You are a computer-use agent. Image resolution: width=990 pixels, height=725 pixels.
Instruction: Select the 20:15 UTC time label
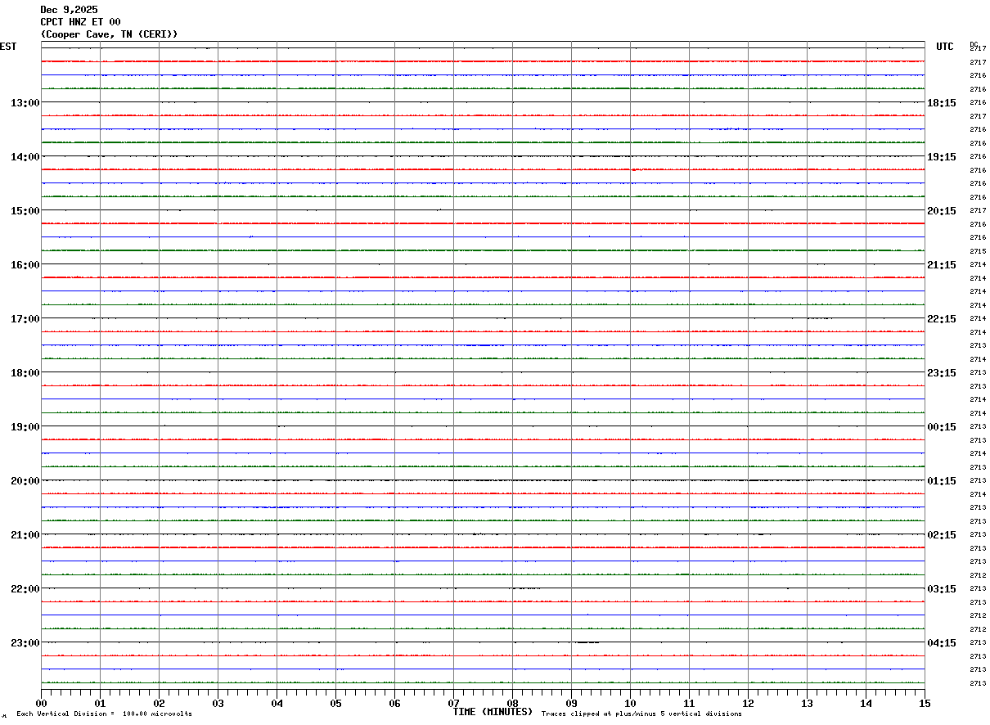click(942, 210)
